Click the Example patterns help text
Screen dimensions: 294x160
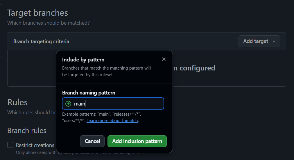click(x=101, y=114)
